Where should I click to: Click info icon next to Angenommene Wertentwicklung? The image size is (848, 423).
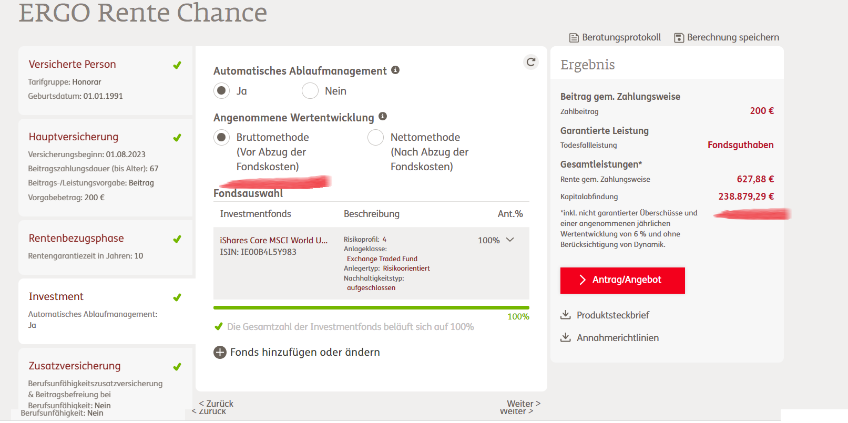(383, 116)
